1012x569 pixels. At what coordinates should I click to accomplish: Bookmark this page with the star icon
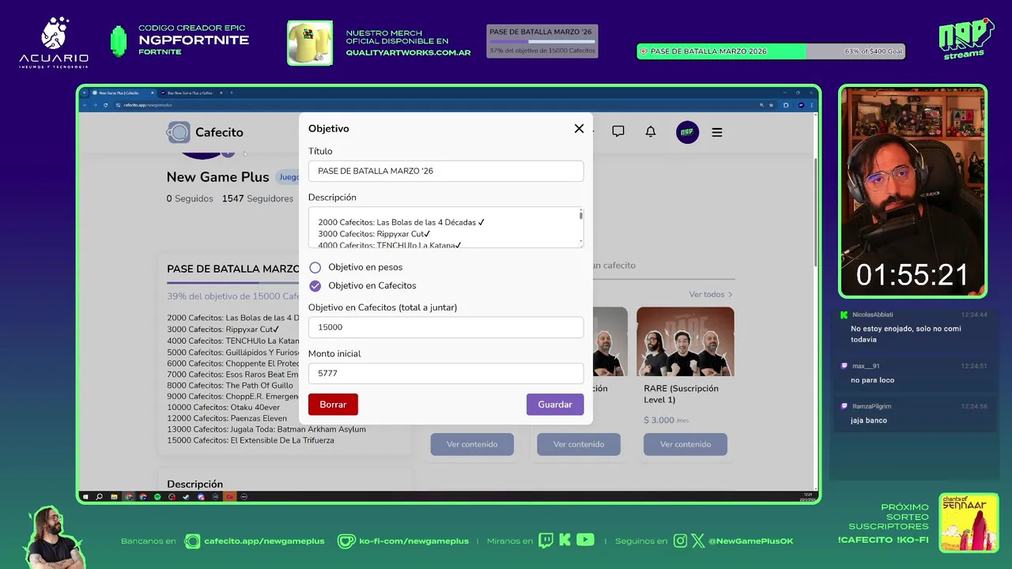click(x=772, y=104)
